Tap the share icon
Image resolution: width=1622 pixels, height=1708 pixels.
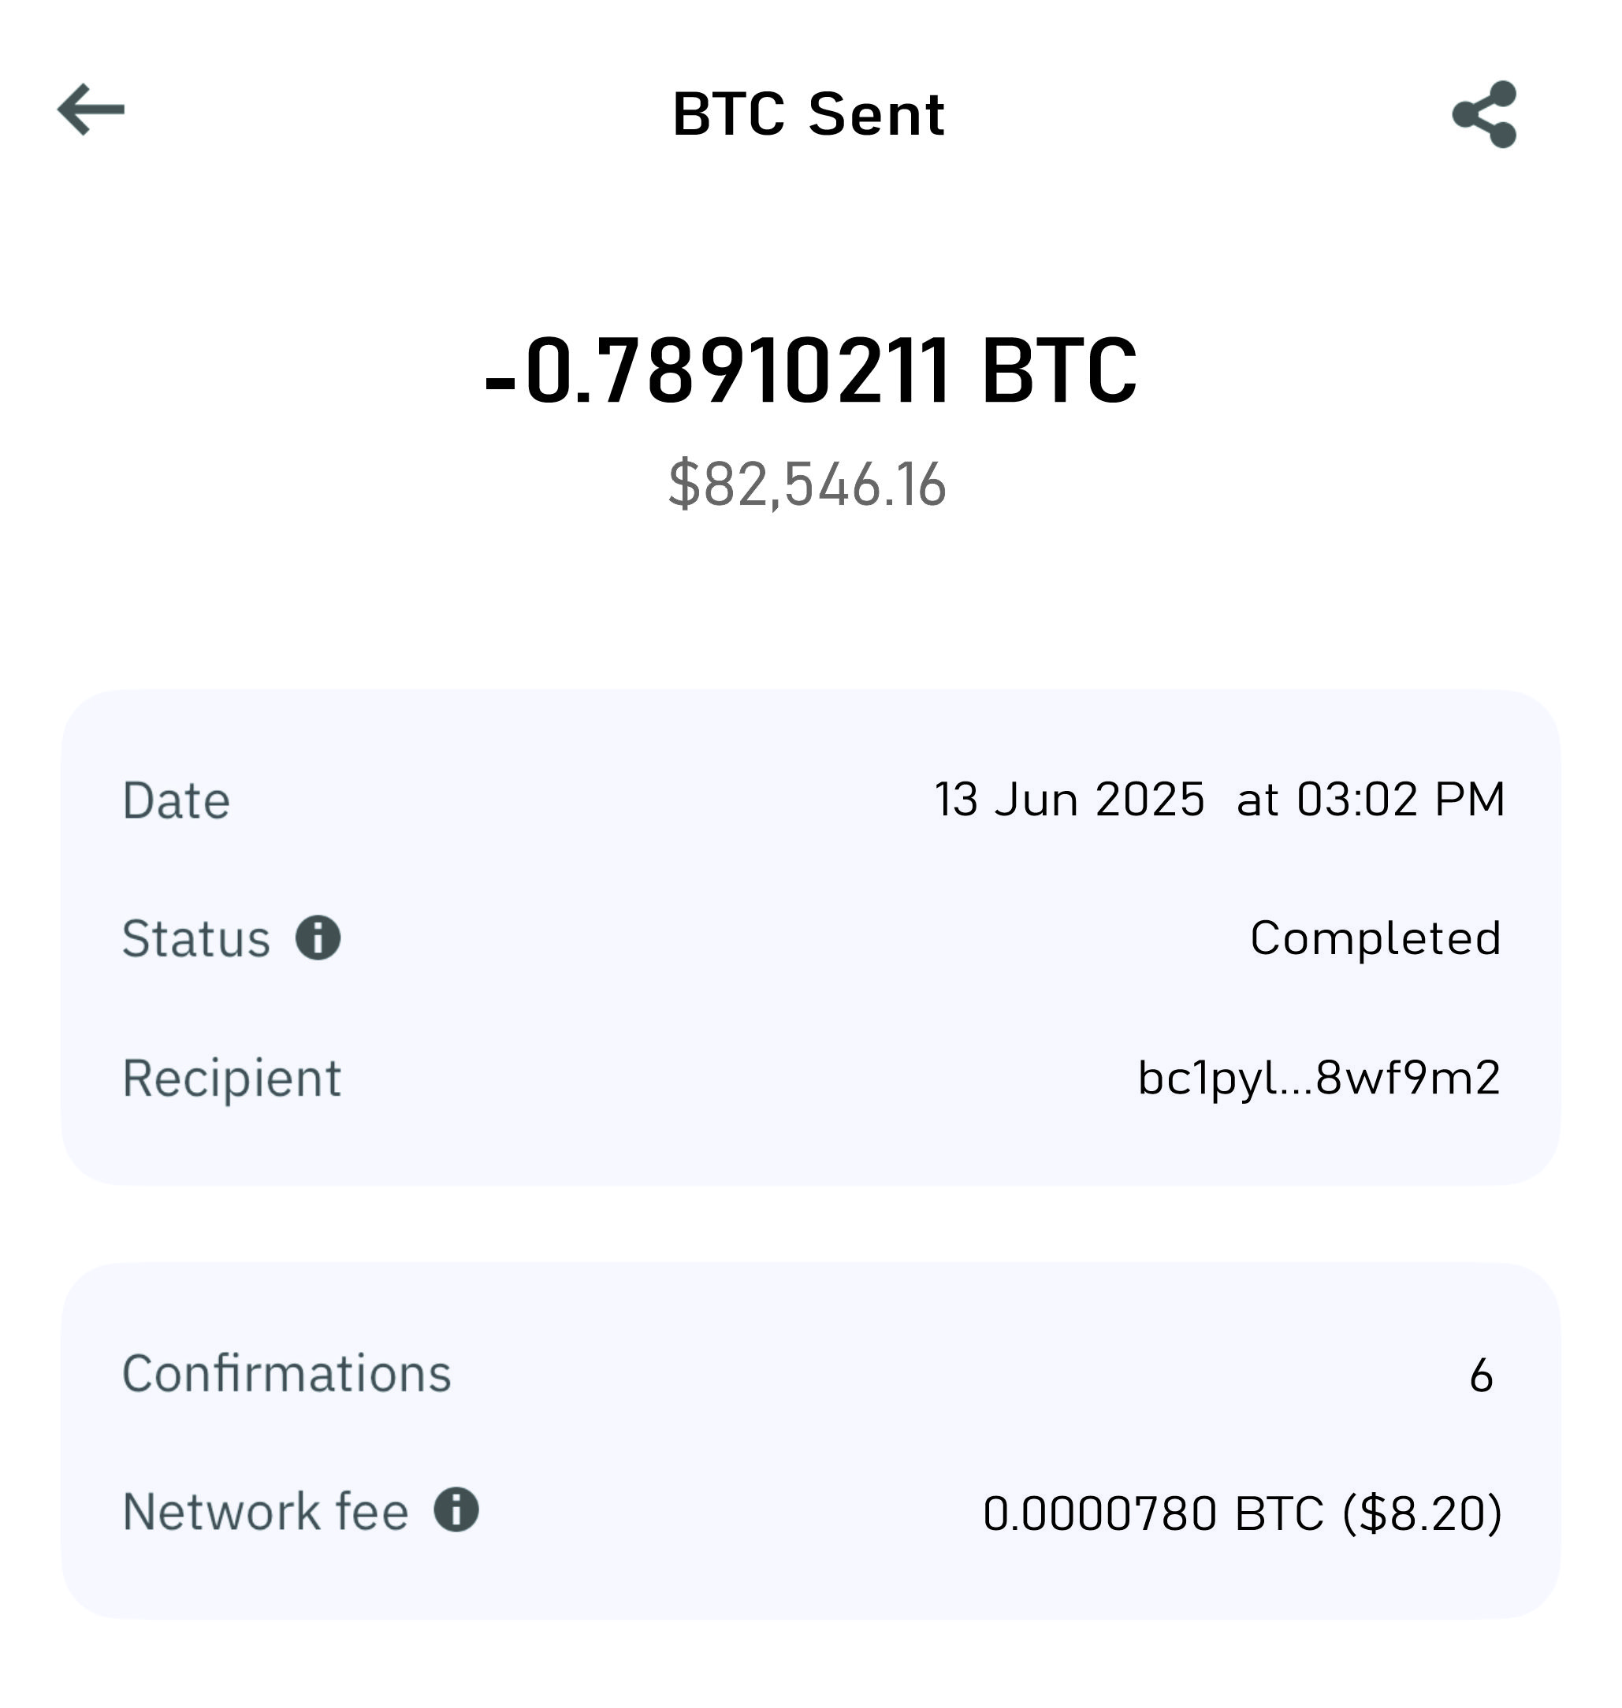[1483, 114]
